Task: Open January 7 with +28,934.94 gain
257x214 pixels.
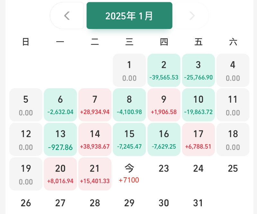Action: [95, 105]
